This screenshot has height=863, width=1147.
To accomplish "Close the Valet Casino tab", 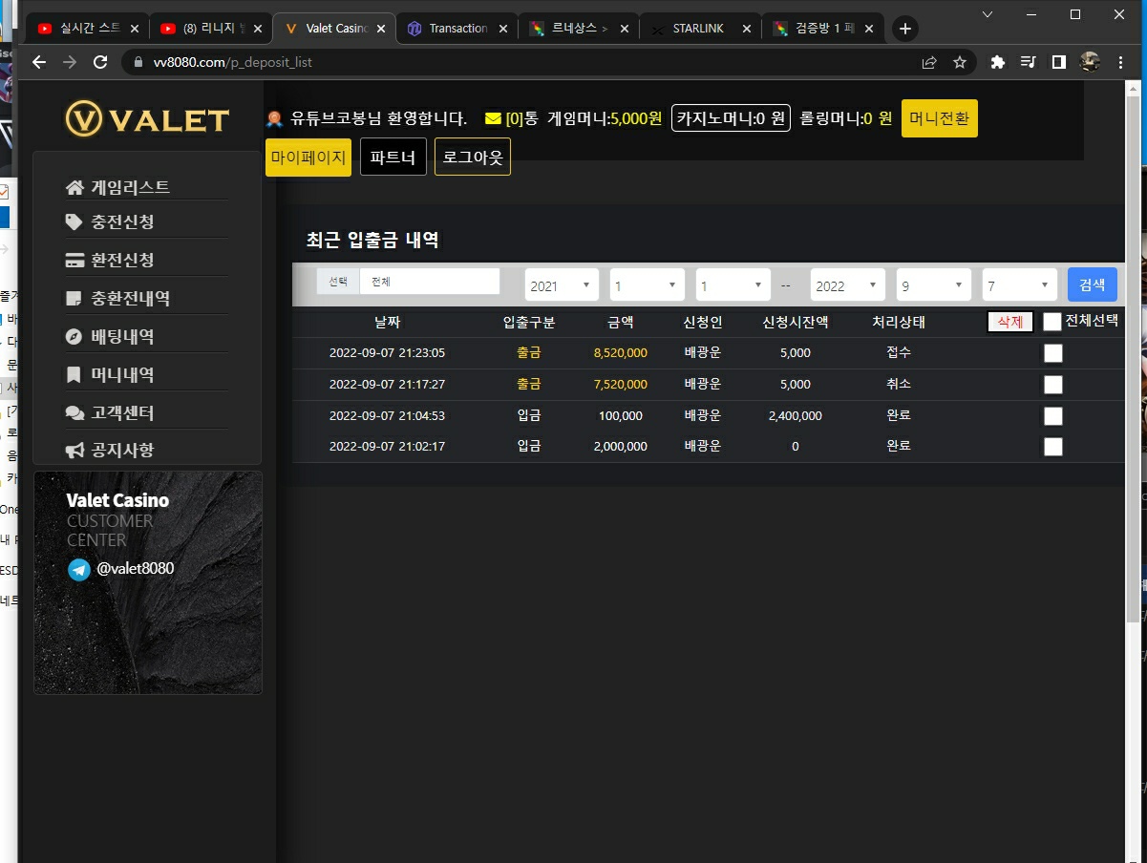I will 381,29.
